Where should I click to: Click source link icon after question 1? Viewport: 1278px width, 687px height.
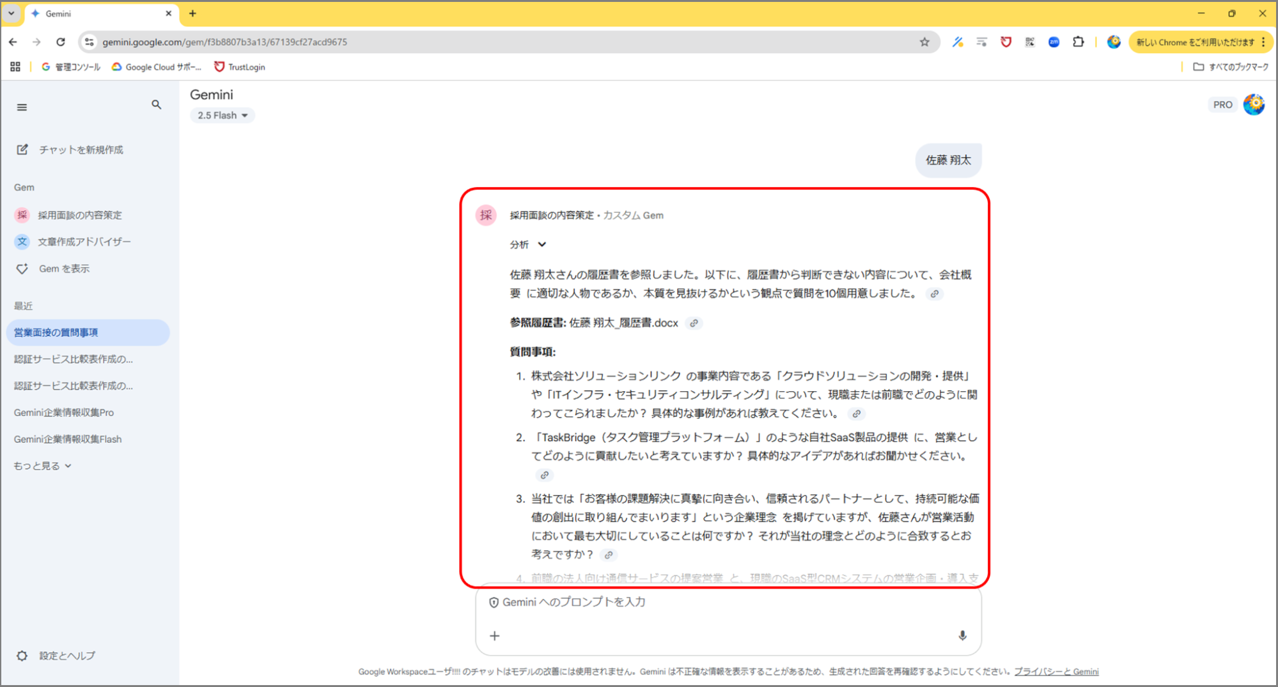856,414
